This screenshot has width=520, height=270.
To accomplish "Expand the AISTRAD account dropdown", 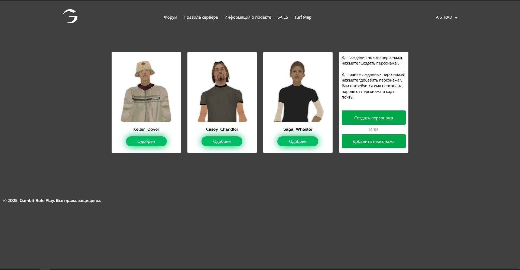I will [447, 17].
